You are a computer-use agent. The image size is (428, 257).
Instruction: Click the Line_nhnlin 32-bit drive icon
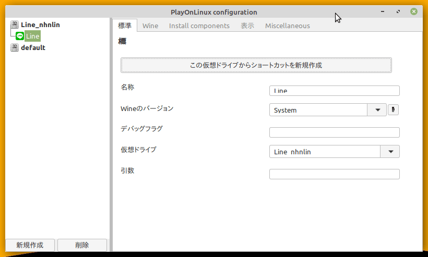click(x=15, y=25)
